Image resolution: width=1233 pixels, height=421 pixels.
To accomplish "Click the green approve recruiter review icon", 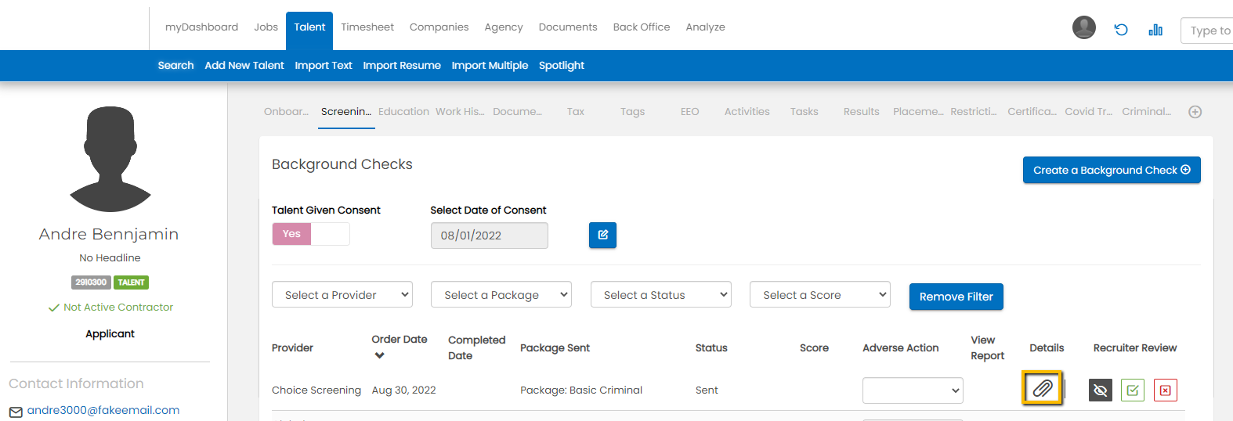I will 1133,390.
